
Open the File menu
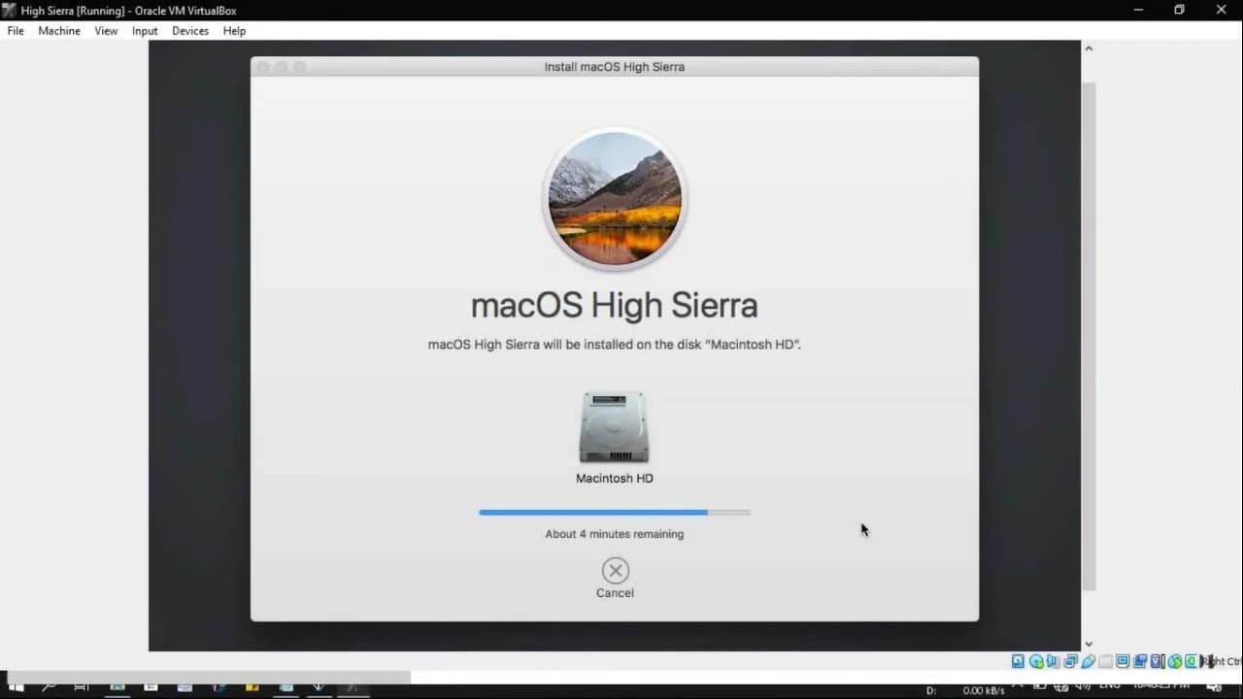16,31
